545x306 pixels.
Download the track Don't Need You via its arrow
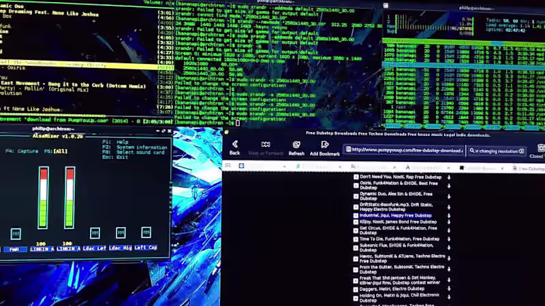pos(449,177)
